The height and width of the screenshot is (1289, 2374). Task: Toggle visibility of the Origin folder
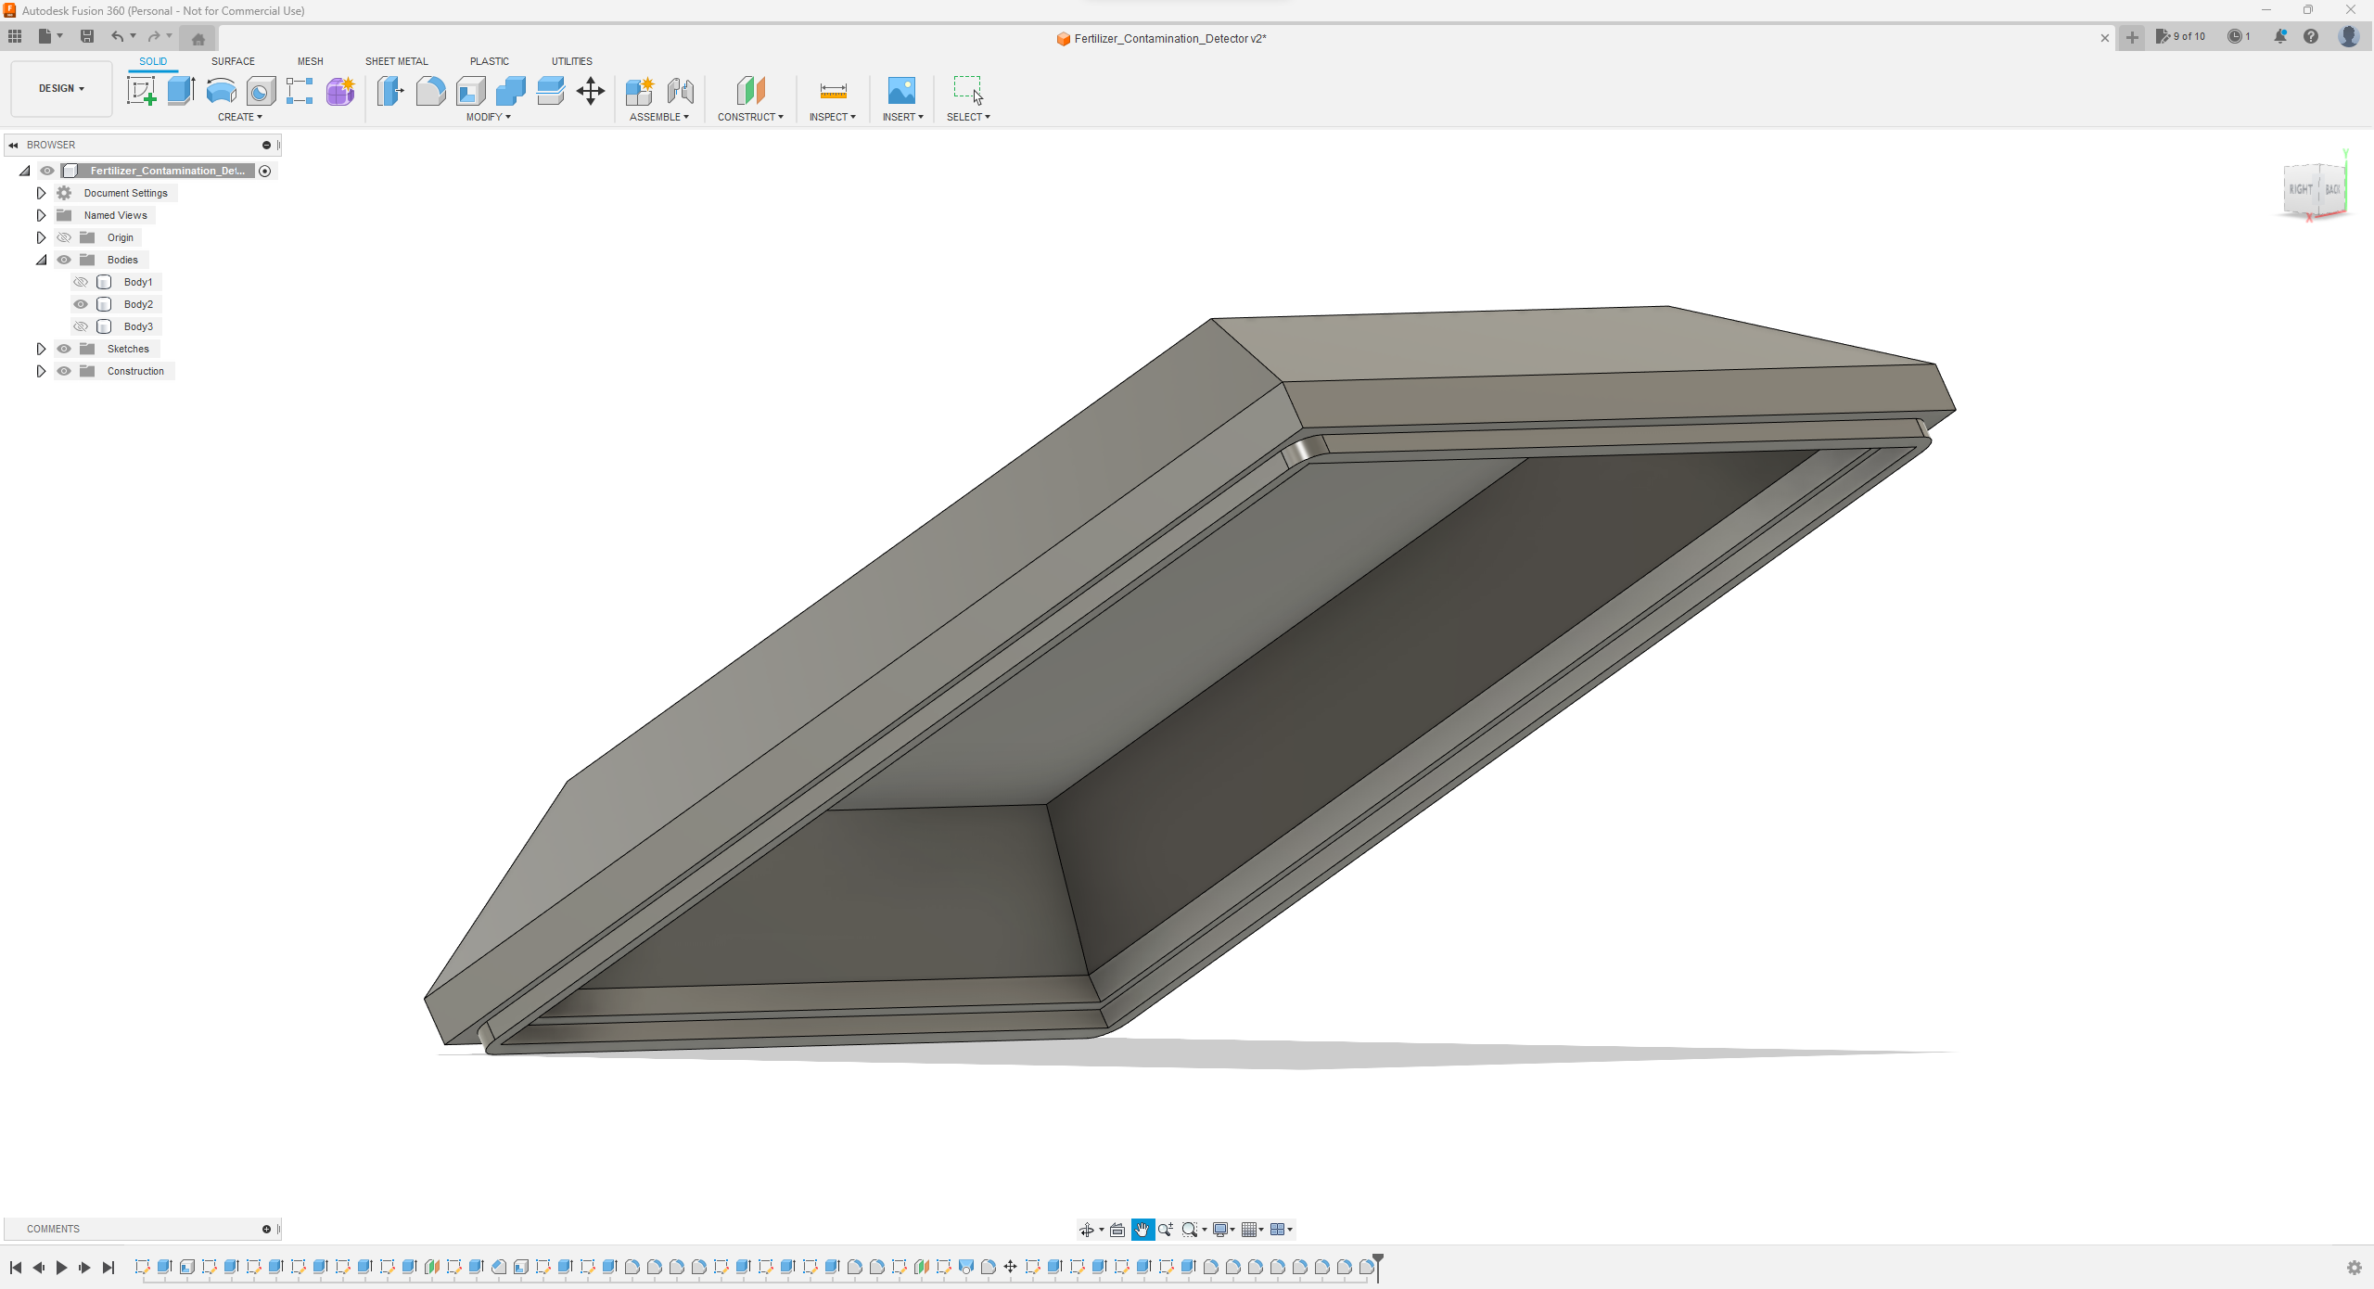coord(63,237)
